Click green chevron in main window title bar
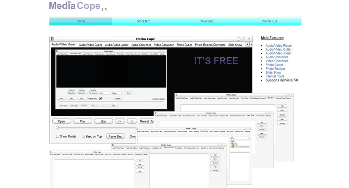Screen dimensions: 349x188 [x=249, y=39]
